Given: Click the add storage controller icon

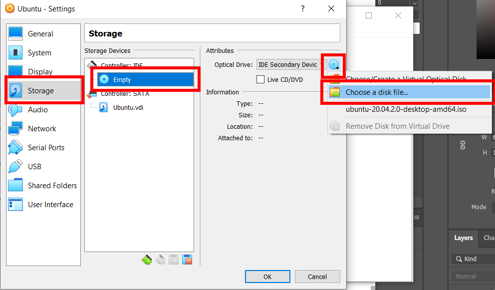Looking at the screenshot, I should coord(147,260).
